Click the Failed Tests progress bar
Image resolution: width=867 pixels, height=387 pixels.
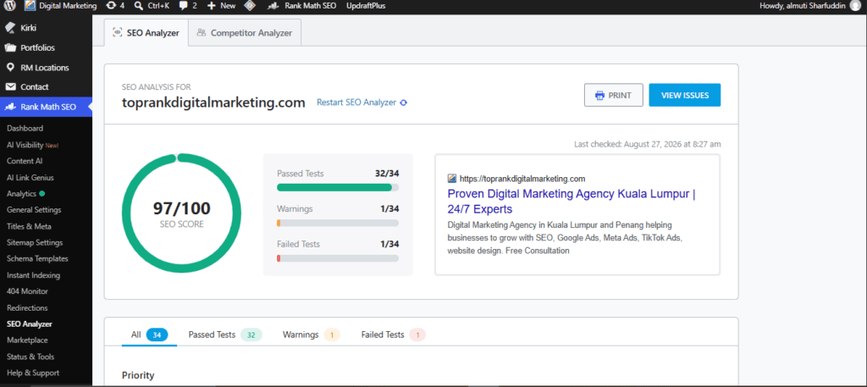[x=337, y=258]
